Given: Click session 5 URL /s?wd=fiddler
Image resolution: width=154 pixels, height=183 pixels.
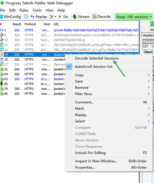Looking at the screenshot, I should tap(96, 30).
